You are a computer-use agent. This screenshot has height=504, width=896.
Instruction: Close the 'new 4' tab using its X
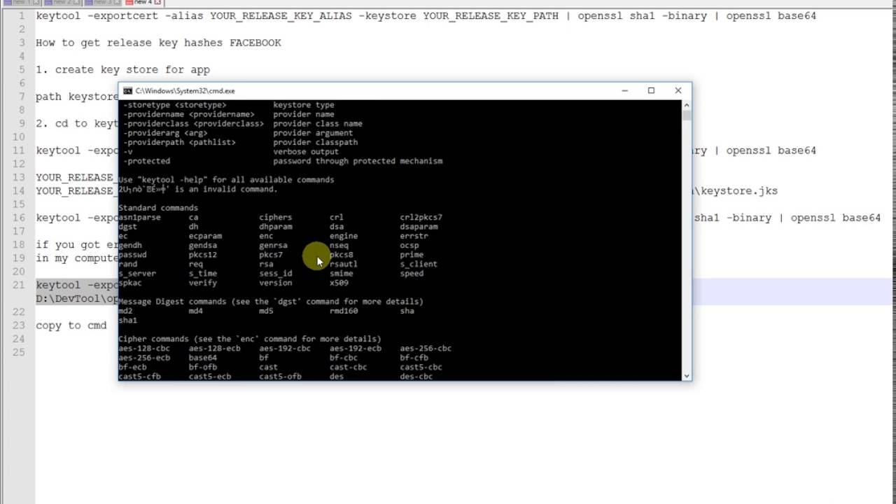click(158, 3)
